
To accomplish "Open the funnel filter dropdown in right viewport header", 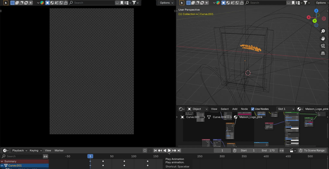I will pos(306,3).
